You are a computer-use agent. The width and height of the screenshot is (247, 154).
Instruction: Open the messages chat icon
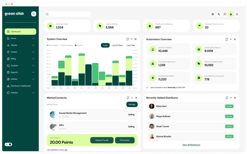pyautogui.click(x=225, y=14)
